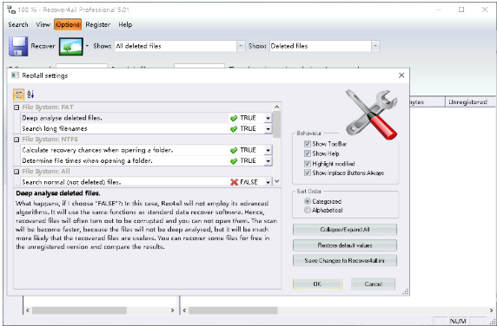Uncheck the Show ToolBar checkbox
Viewport: 497px width, 326px height.
[307, 144]
